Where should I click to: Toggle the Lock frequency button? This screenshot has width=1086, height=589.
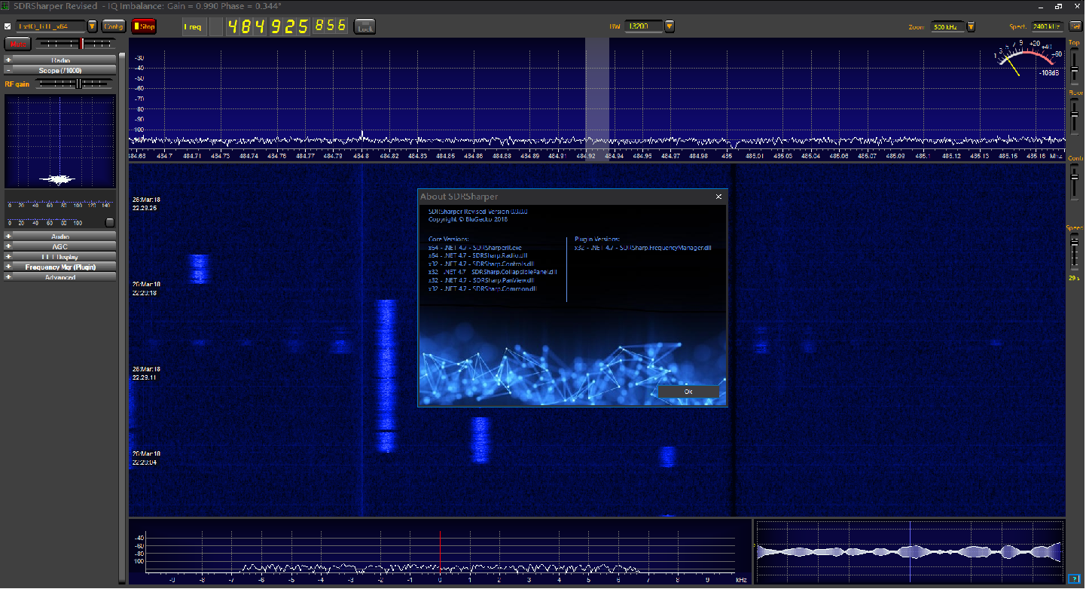click(x=365, y=27)
